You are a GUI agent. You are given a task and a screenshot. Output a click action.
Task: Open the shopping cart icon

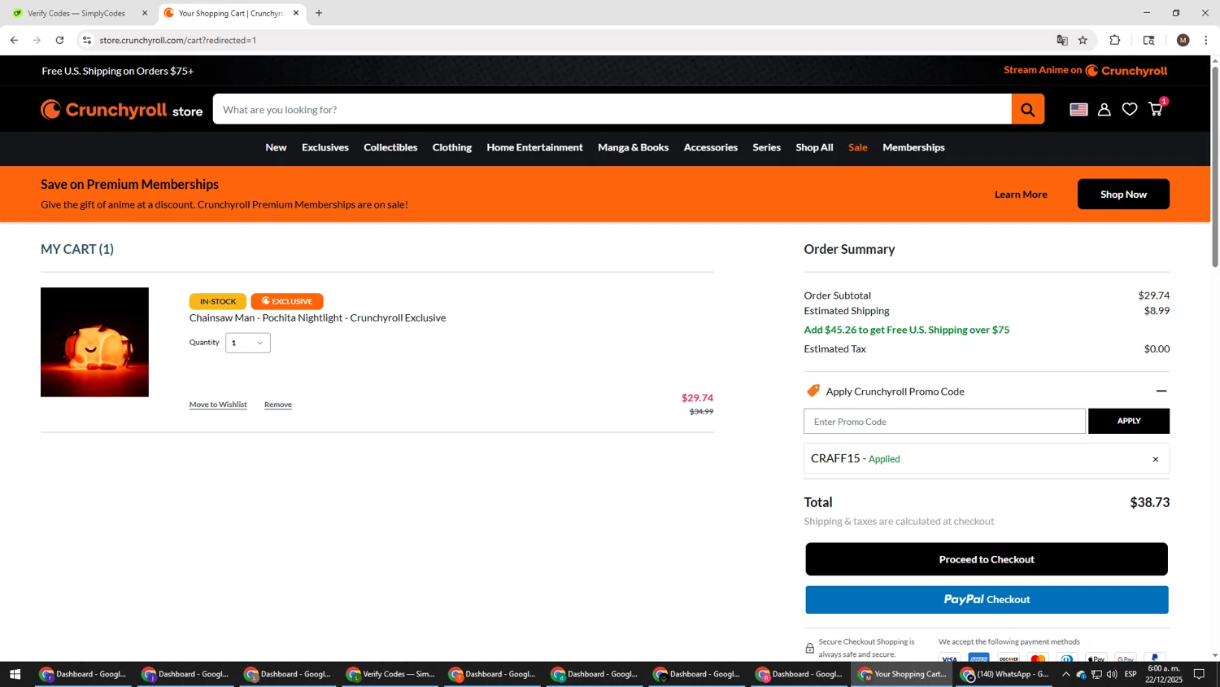(1156, 109)
